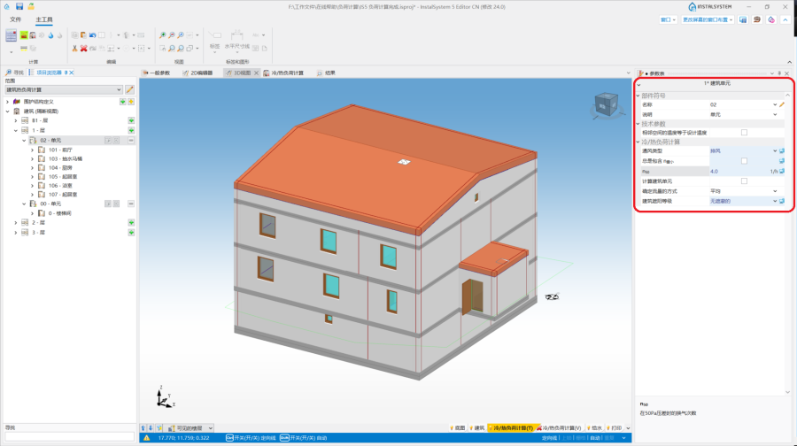The height and width of the screenshot is (446, 797).
Task: Click the save icon in title bar
Action: point(19,6)
